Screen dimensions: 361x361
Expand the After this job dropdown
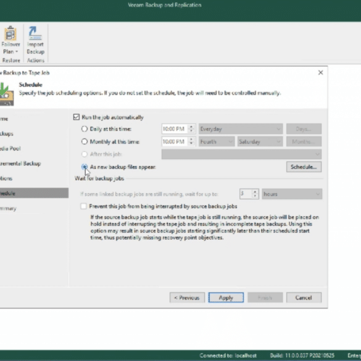[x=241, y=154]
